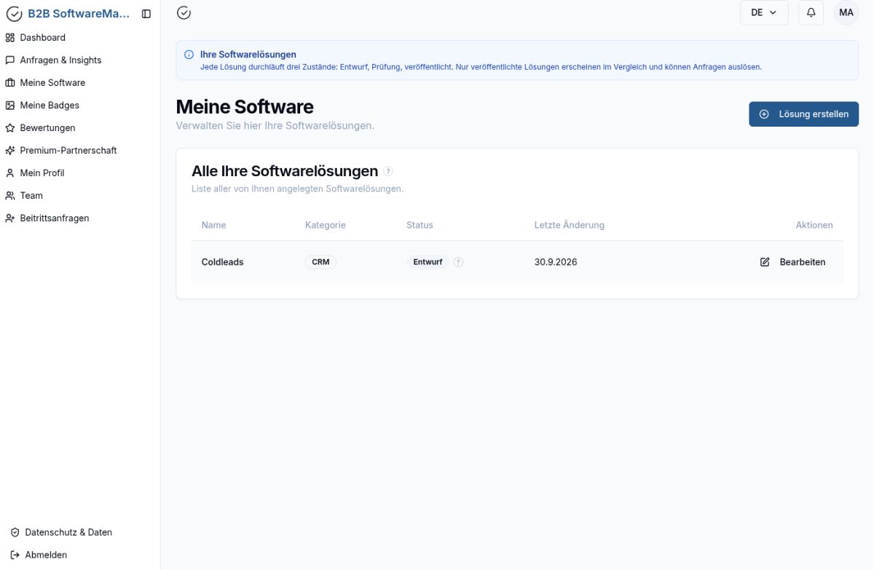
Task: Click the Lösung erstellen button
Action: point(803,114)
